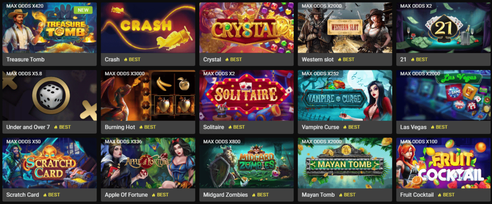The width and height of the screenshot is (492, 204).
Task: Click the flame icon beside Fruit Cocktail
Action: coord(440,195)
